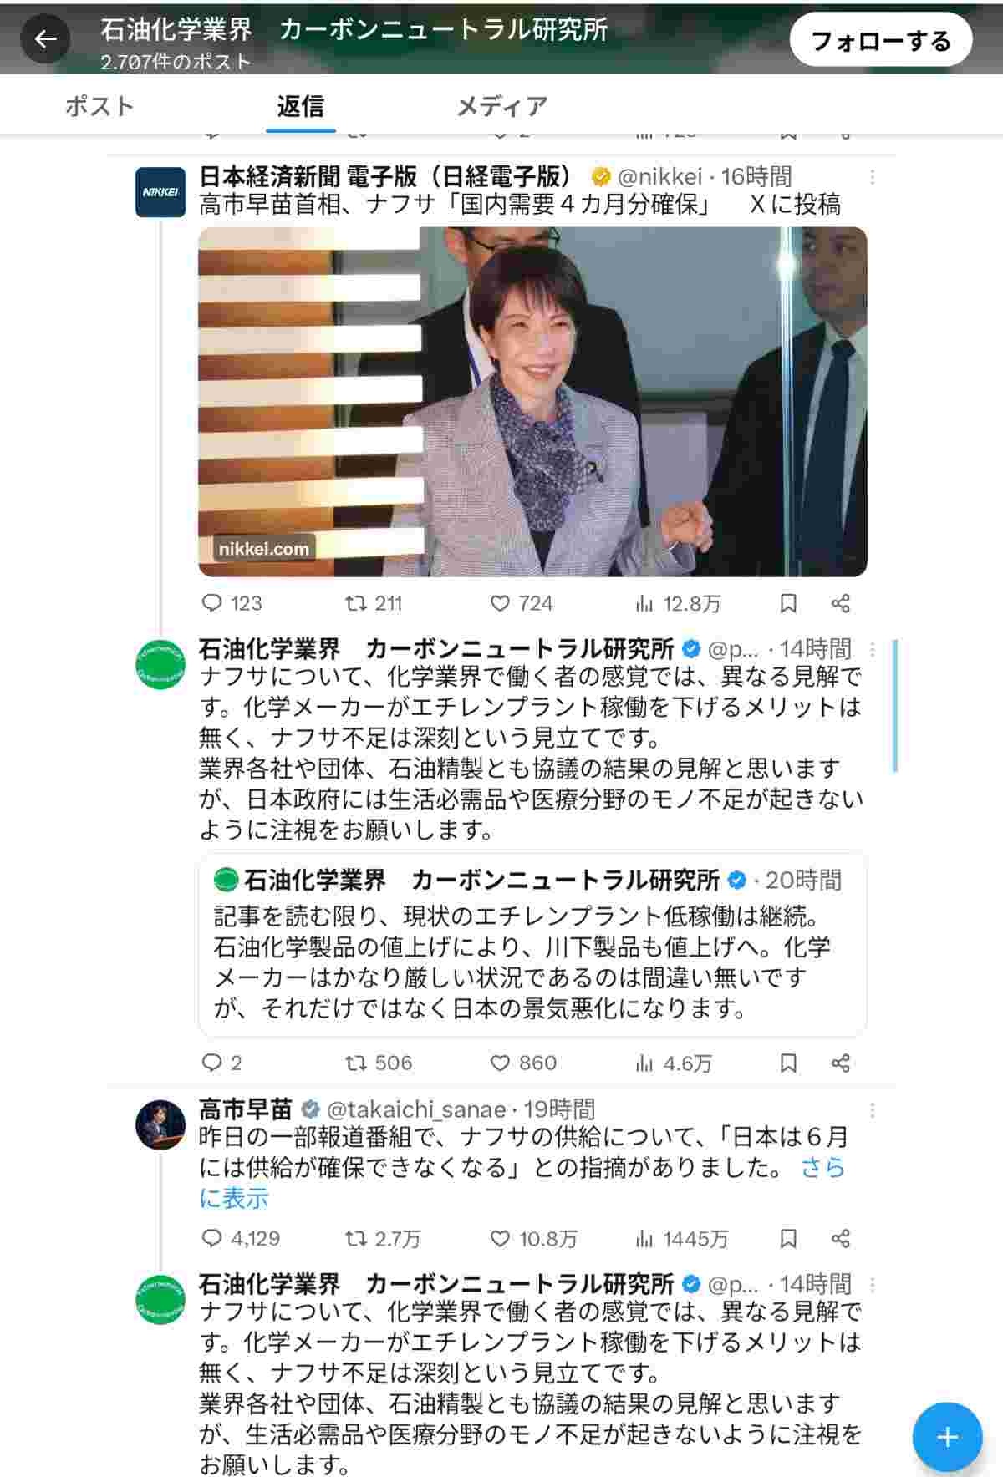Expand truncated Takaichi post with さらに表示

pos(522,1183)
